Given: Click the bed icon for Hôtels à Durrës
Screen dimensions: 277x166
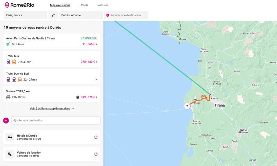Looking at the screenshot, I should coord(10,137).
